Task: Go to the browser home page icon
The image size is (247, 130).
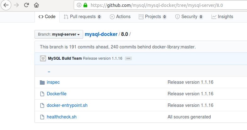Action: [36, 5]
